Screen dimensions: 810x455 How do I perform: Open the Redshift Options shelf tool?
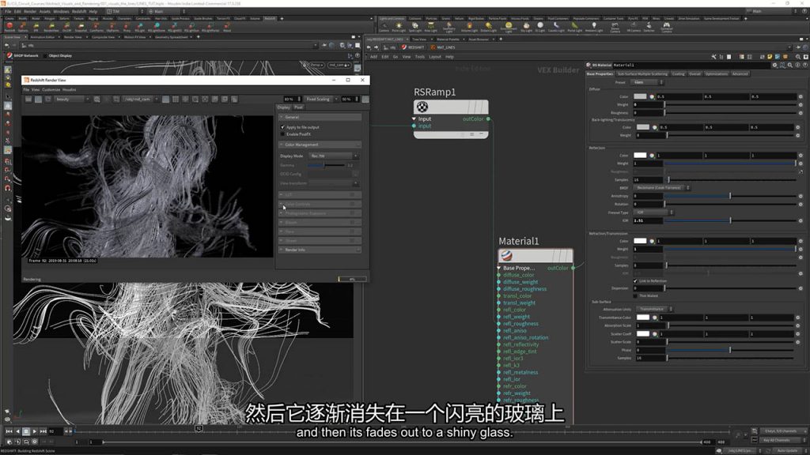coord(23,25)
